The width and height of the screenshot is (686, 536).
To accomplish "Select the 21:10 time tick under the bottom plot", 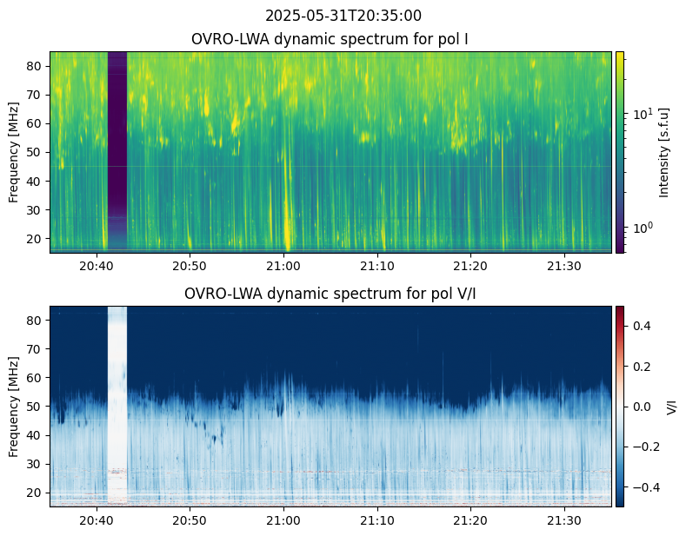I will [376, 519].
